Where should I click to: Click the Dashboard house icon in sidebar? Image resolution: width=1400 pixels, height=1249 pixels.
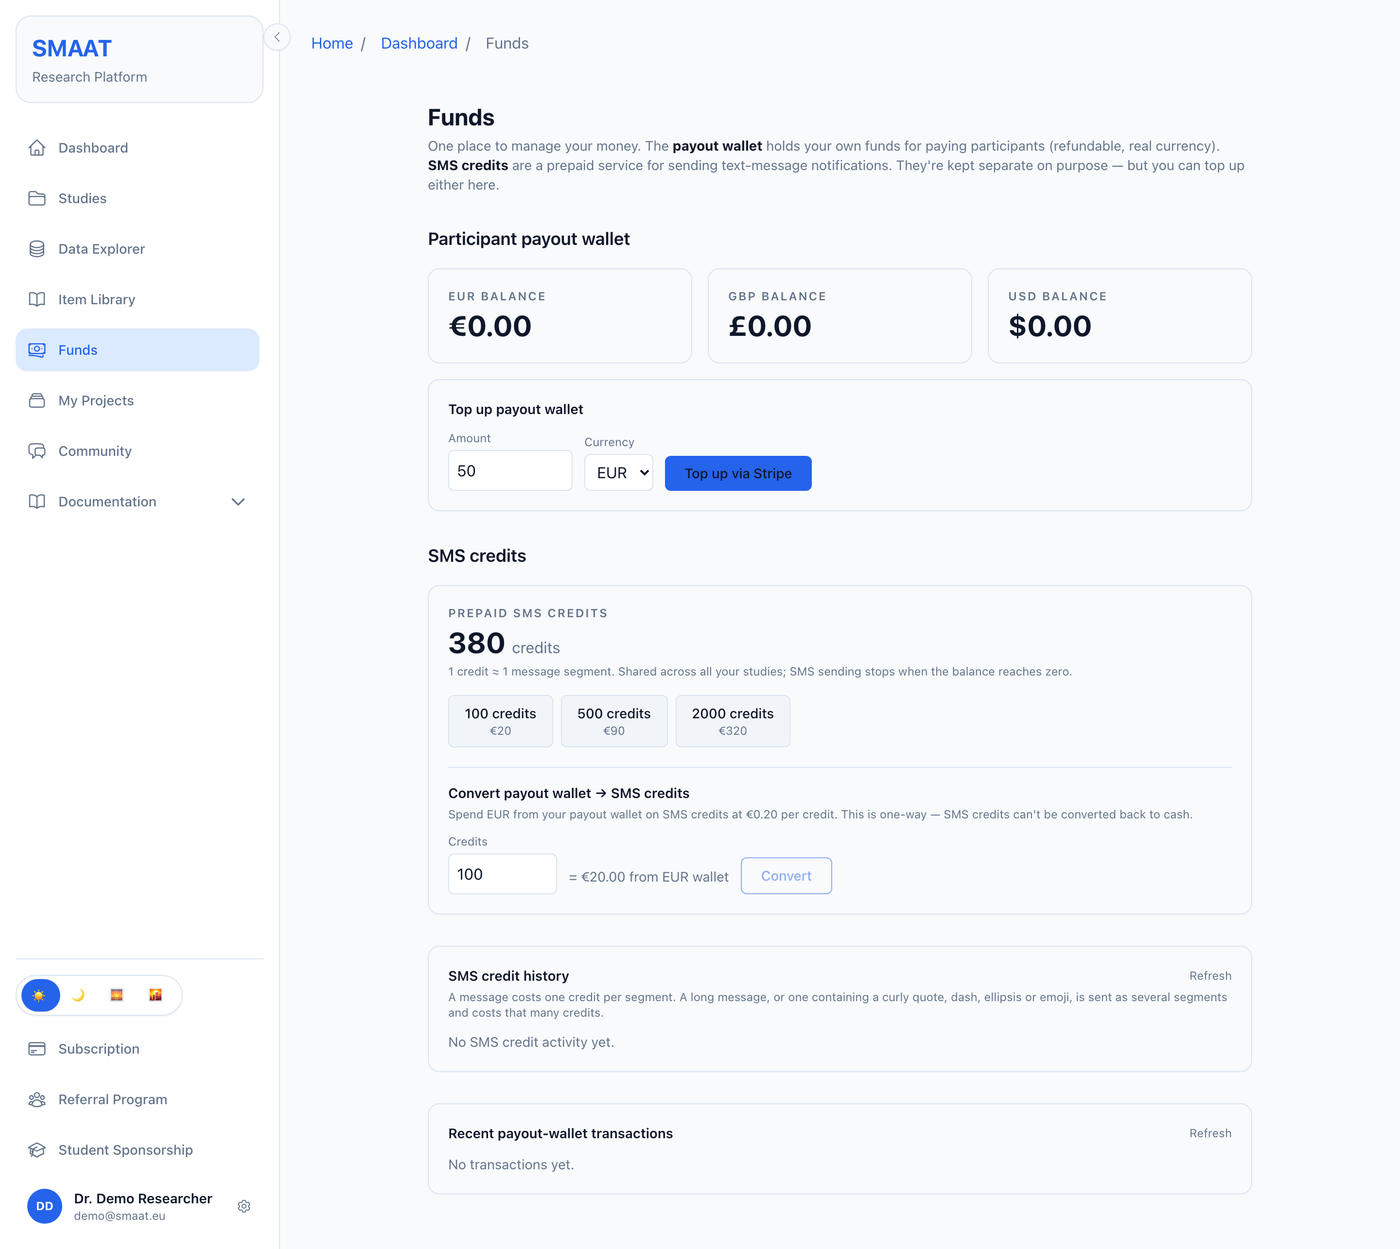click(37, 148)
